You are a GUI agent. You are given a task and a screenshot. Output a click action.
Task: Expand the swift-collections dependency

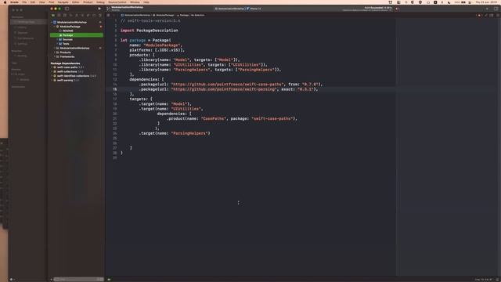tap(52, 71)
